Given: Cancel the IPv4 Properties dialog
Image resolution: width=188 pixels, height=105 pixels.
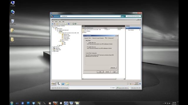Looking at the screenshot, I should point(107,72).
